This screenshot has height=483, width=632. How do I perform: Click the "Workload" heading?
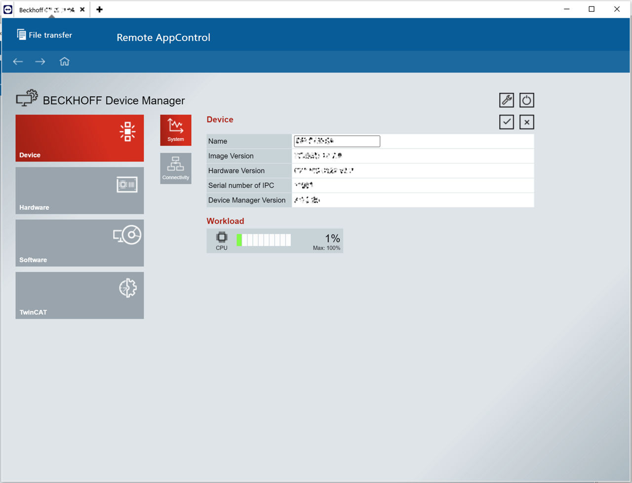click(225, 221)
